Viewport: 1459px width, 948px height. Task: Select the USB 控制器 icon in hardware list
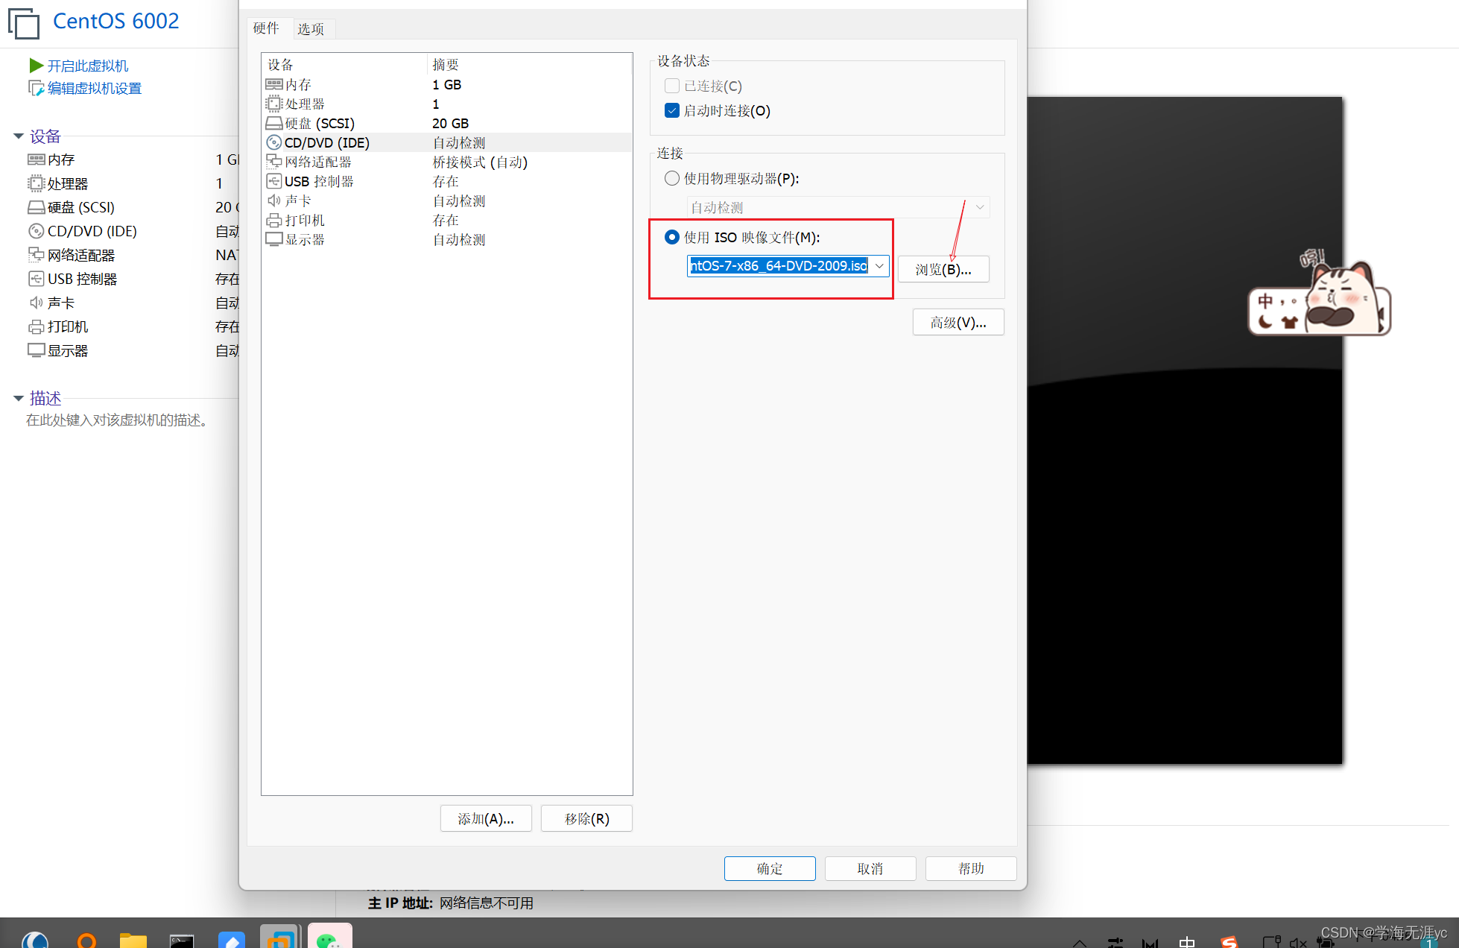click(x=274, y=181)
